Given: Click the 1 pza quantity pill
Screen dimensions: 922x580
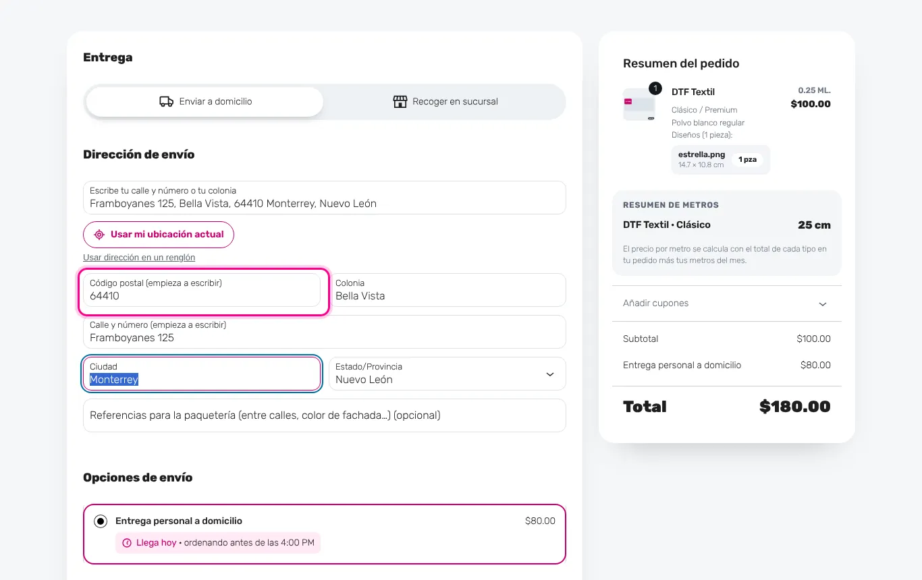Looking at the screenshot, I should (x=747, y=160).
